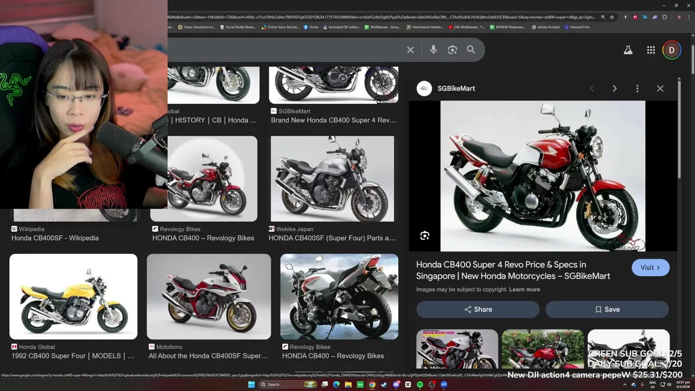Open HammerTime bookmark
The image size is (695, 391).
(577, 27)
